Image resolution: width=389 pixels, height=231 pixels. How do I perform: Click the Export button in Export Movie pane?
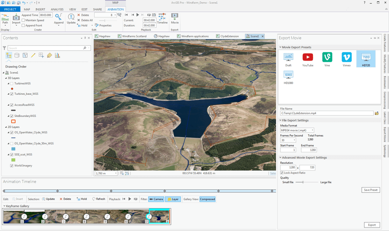tap(372, 224)
